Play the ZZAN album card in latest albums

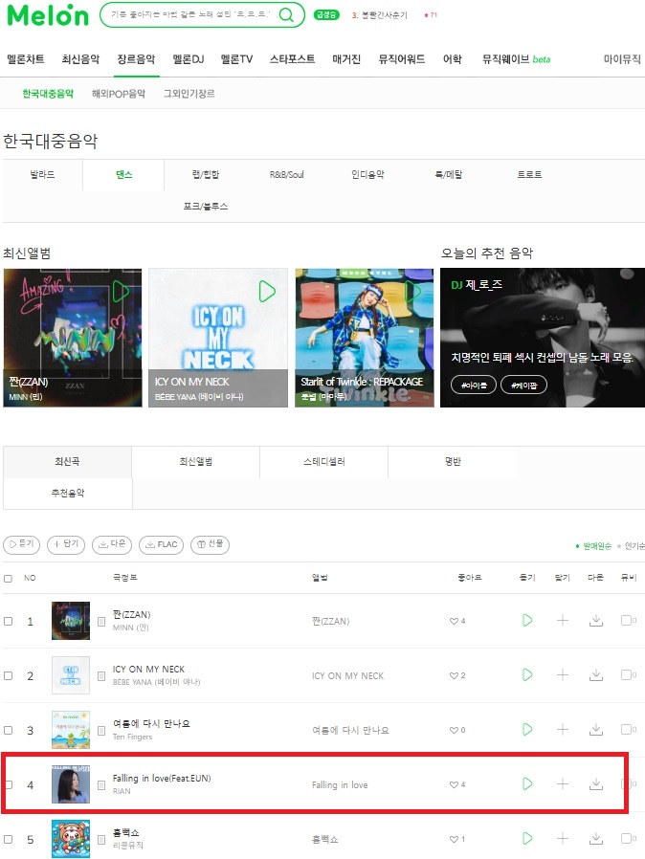pos(121,292)
